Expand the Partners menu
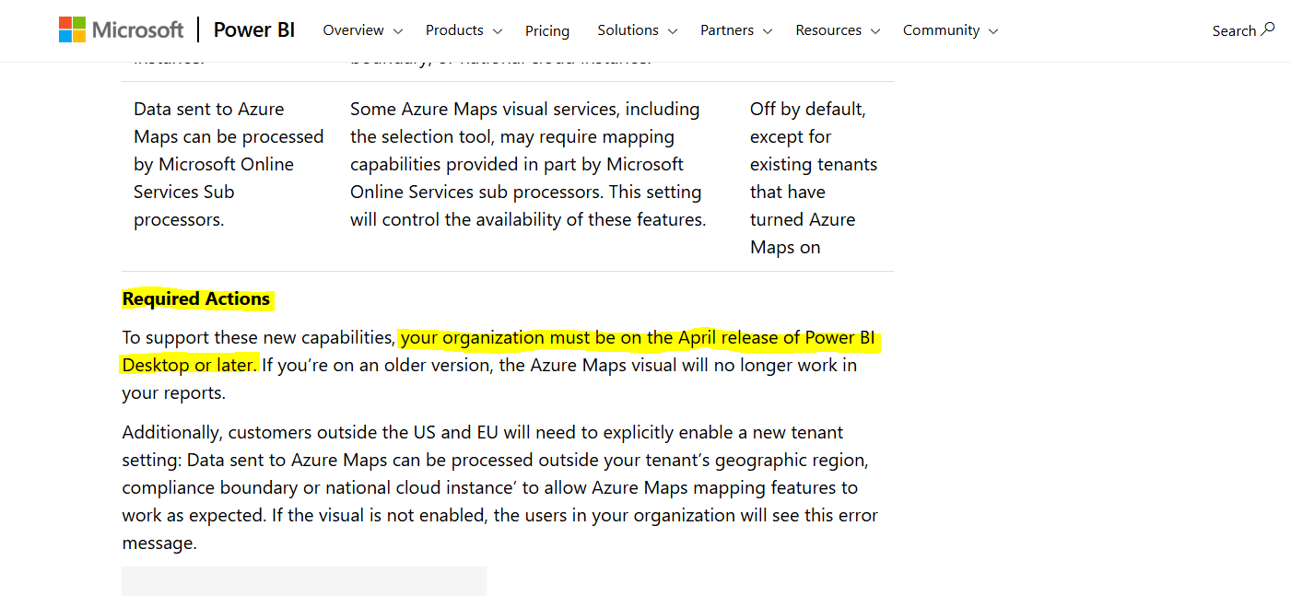Image resolution: width=1291 pixels, height=596 pixels. (x=736, y=30)
